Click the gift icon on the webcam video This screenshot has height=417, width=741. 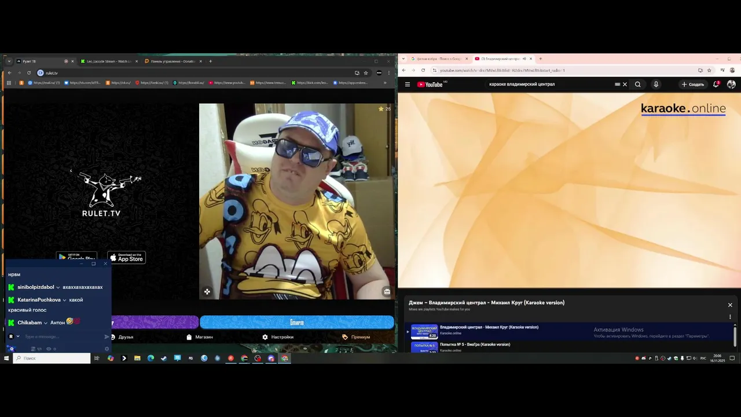(x=387, y=292)
